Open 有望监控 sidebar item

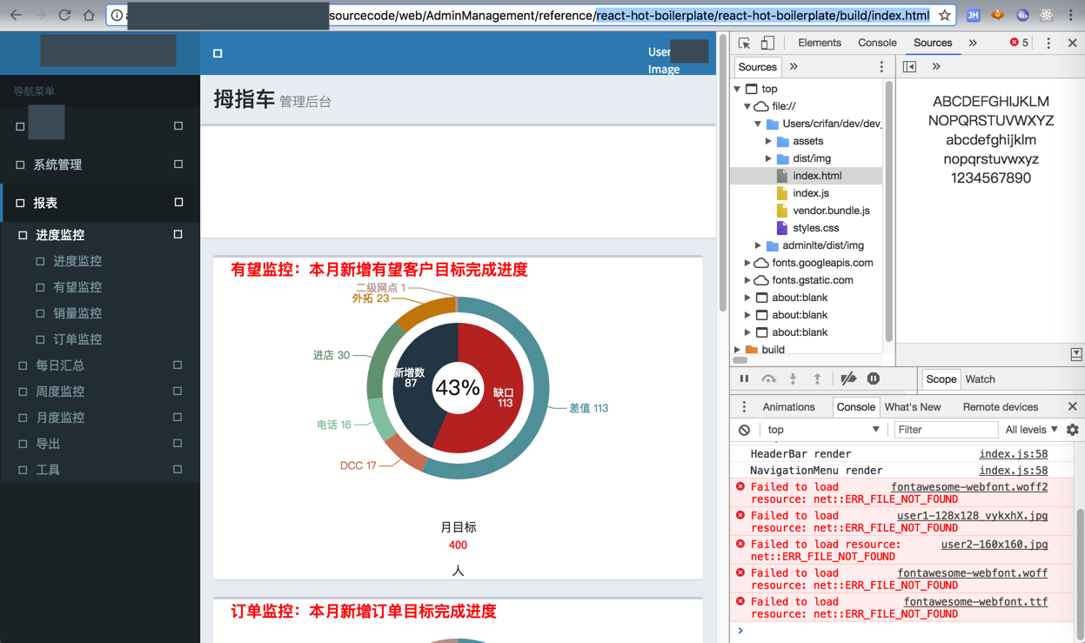click(77, 287)
